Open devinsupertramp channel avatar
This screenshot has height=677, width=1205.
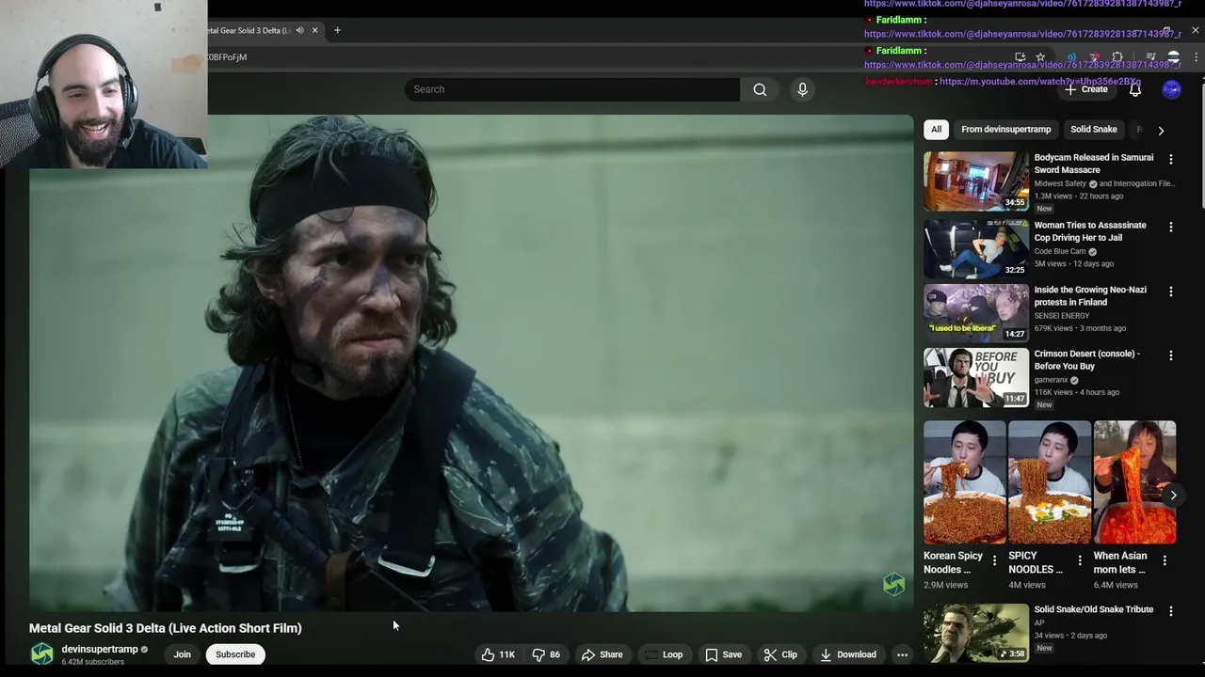tap(41, 654)
